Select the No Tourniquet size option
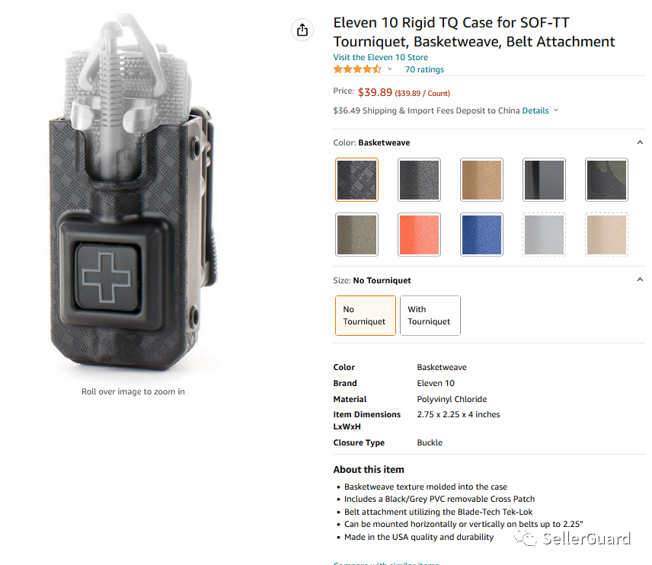This screenshot has width=652, height=565. click(366, 315)
